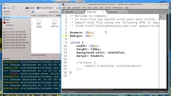Image resolution: width=171 pixels, height=96 pixels.
Task: Click the Terminal panel title
Action: [7, 59]
